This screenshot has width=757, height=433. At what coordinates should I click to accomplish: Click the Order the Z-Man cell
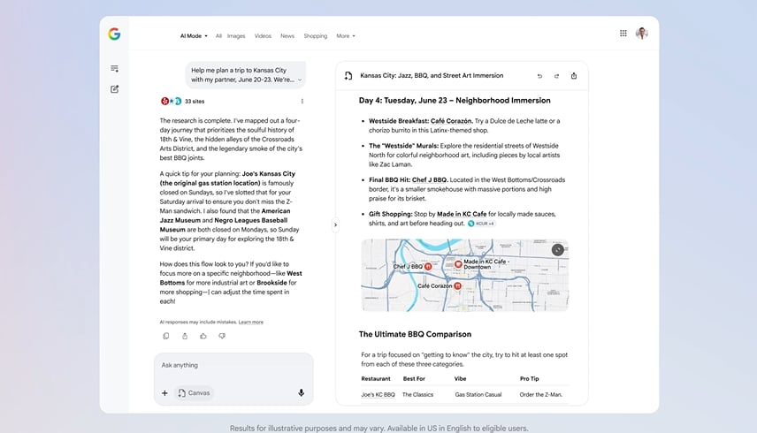coord(540,394)
